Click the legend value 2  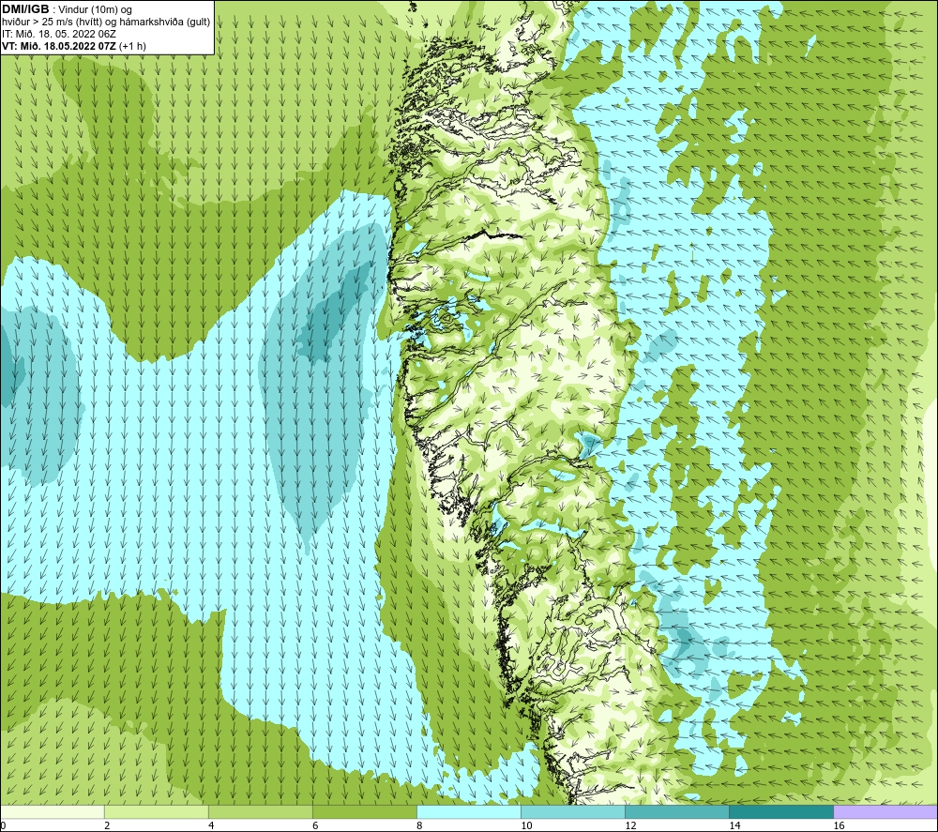click(107, 826)
